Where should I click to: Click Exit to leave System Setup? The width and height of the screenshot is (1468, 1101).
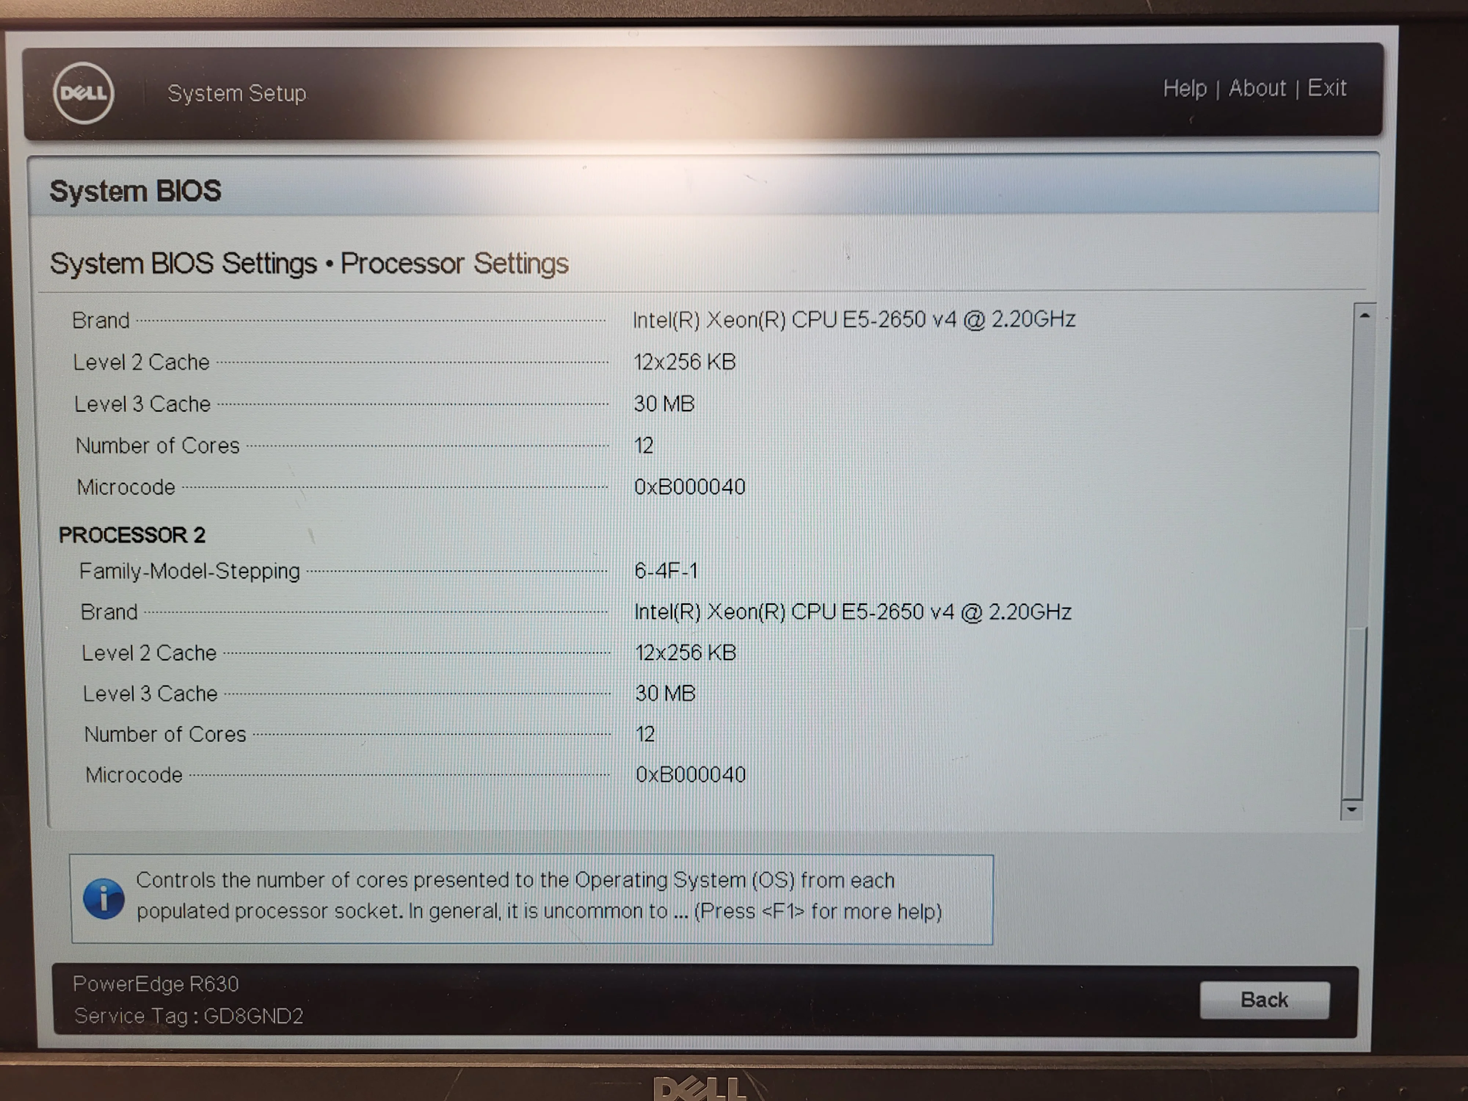(x=1327, y=88)
